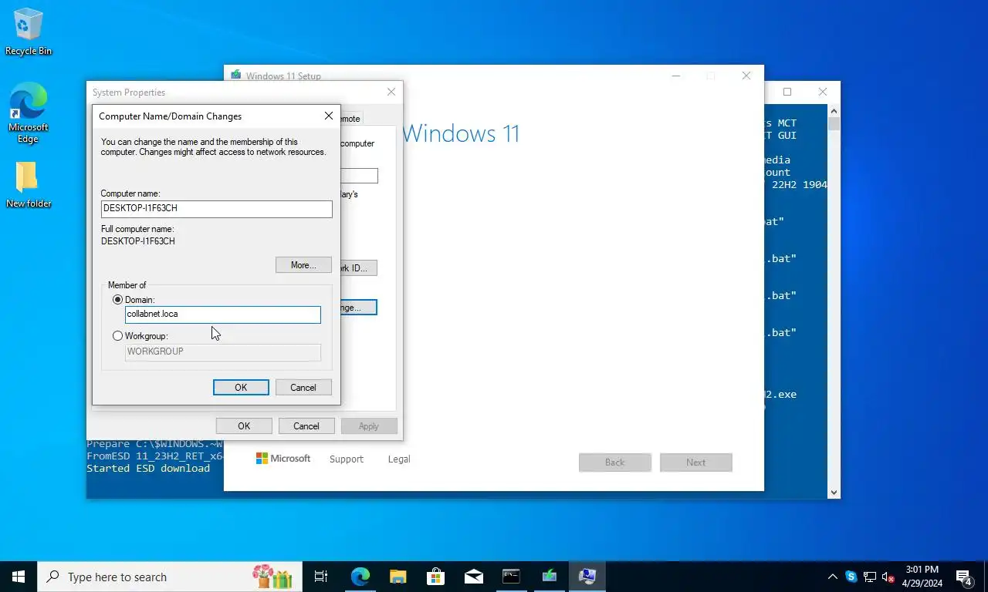Image resolution: width=988 pixels, height=592 pixels.
Task: Show hidden system tray icons
Action: 833,577
